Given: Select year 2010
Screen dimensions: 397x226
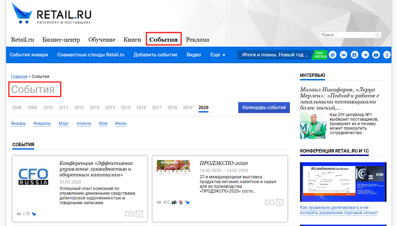Looking at the screenshot, I should tap(48, 107).
